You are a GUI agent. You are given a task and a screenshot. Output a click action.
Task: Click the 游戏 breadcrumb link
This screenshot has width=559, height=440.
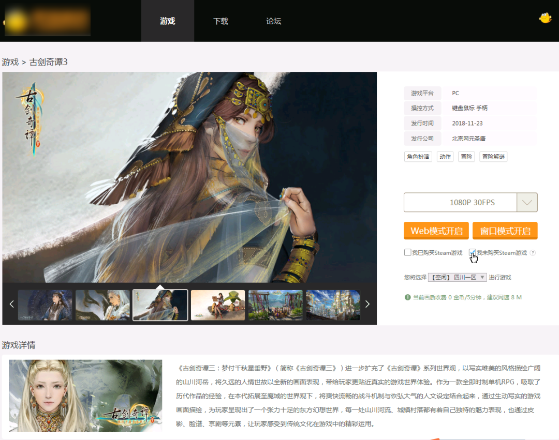(10, 62)
